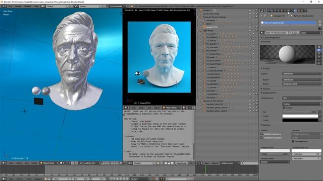Open Object Mode dropdown in 3D viewport
Viewport: 323px width, 181px height.
pyautogui.click(x=49, y=163)
